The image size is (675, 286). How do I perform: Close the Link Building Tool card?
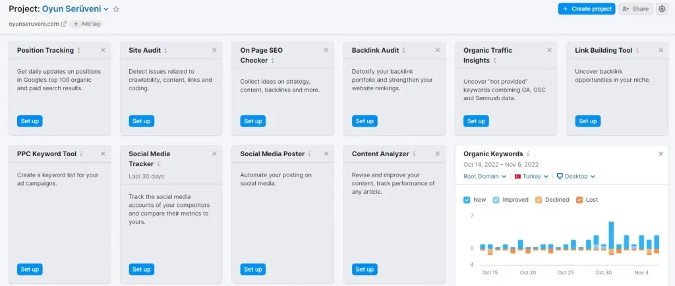[x=660, y=50]
